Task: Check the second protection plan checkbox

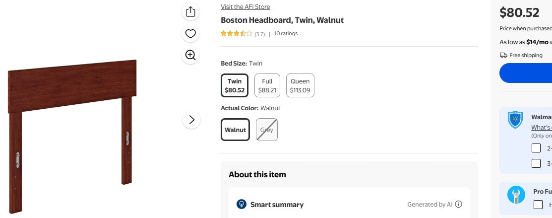Action: pyautogui.click(x=536, y=163)
